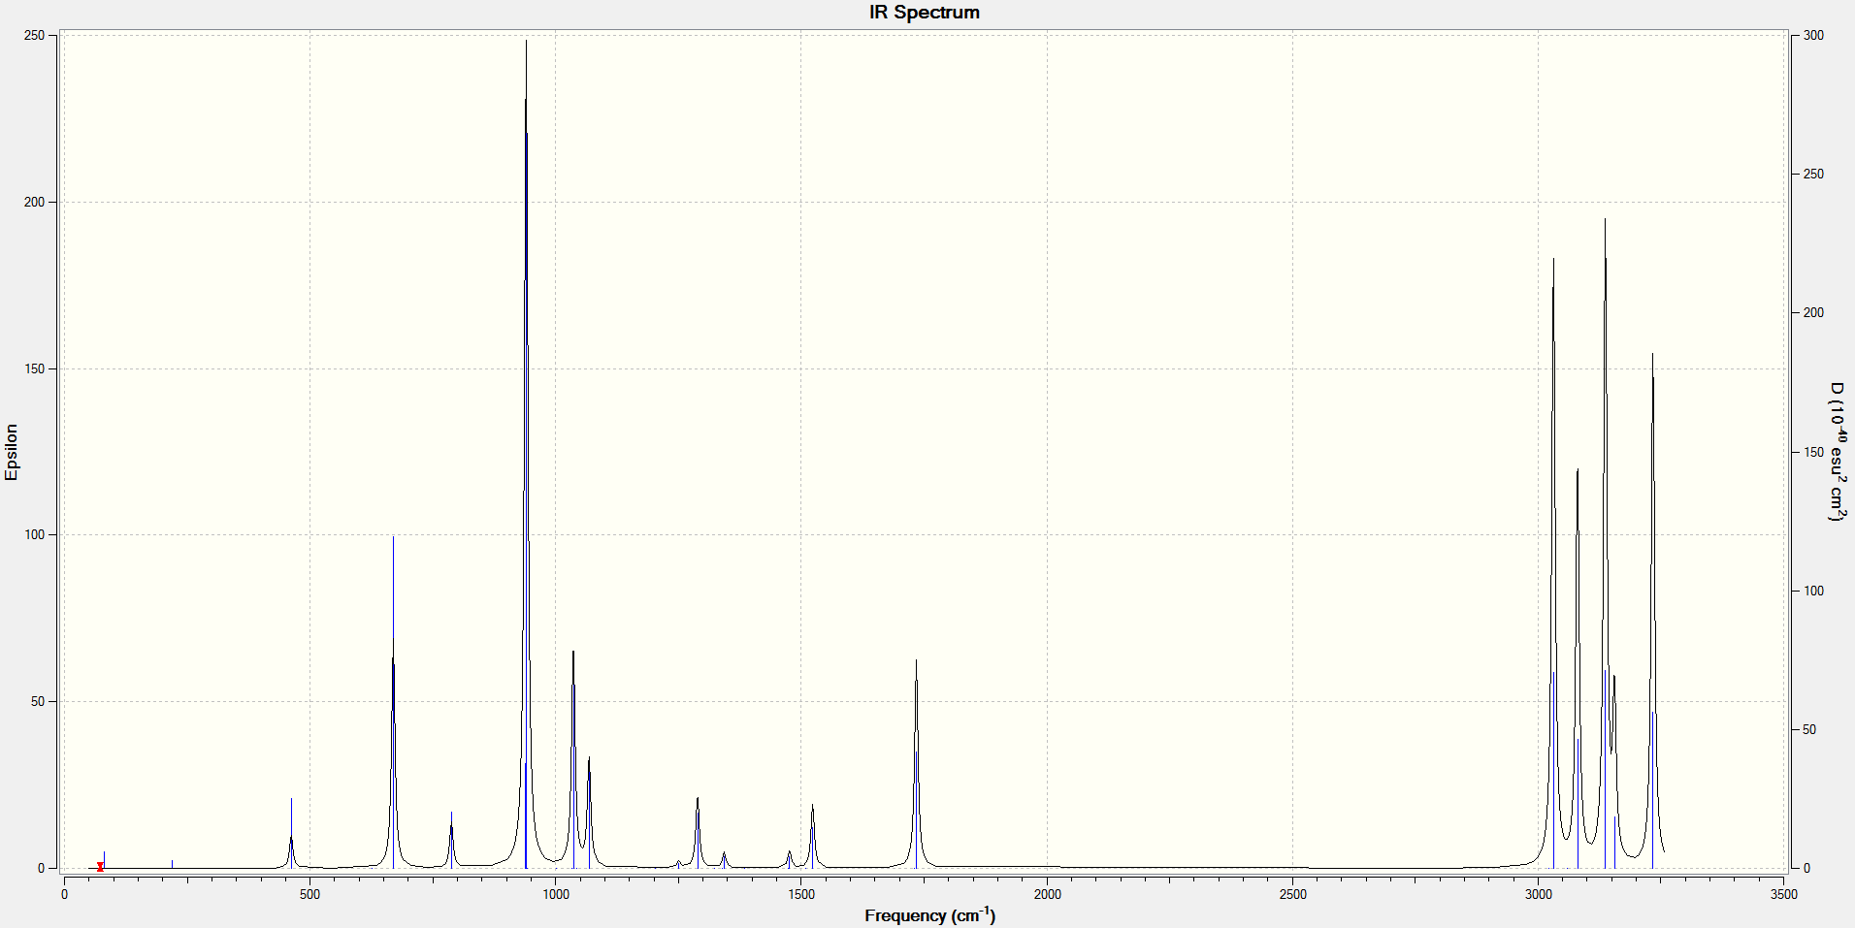This screenshot has width=1855, height=928.
Task: Click the '2000' tick on frequency axis
Action: (x=1047, y=894)
